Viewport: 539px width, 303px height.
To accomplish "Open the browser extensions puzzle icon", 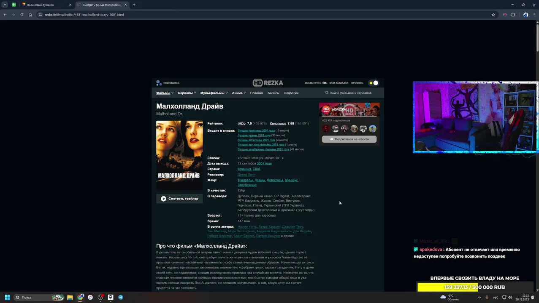I will pos(513,15).
